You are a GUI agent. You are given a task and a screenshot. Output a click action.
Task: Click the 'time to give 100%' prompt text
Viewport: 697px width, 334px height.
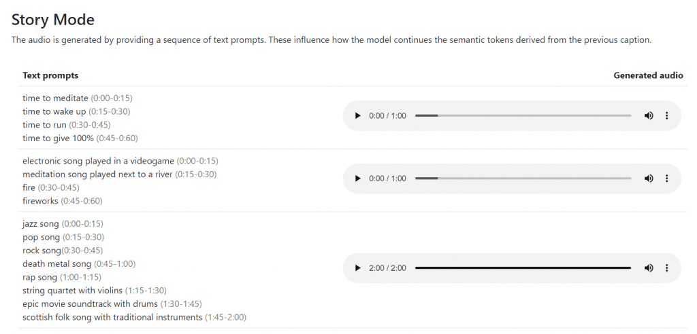(x=59, y=138)
